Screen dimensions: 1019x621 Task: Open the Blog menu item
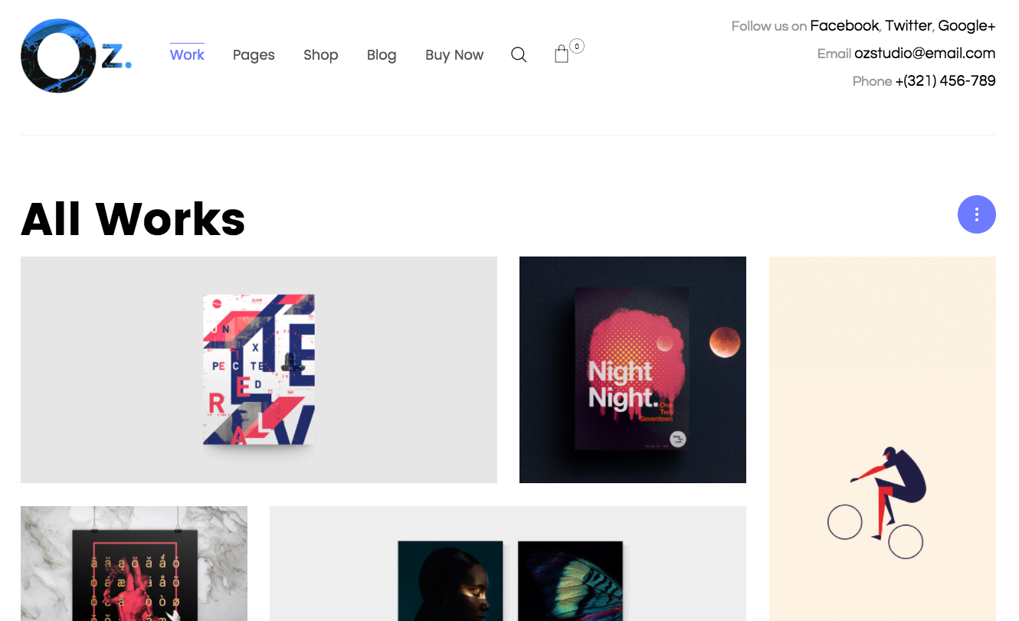pyautogui.click(x=382, y=55)
